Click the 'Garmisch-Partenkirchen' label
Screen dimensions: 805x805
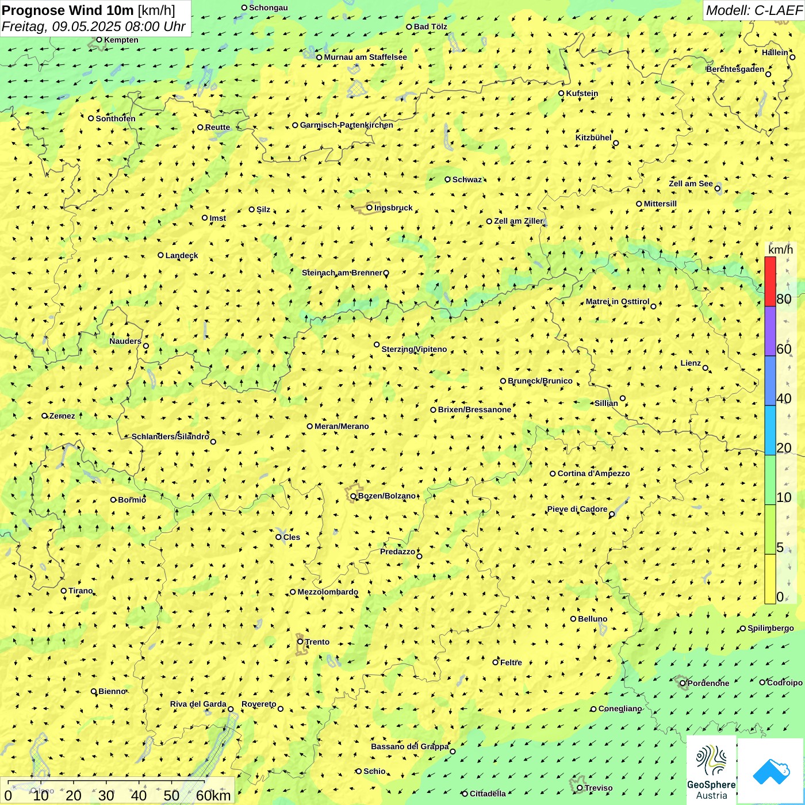(x=347, y=125)
